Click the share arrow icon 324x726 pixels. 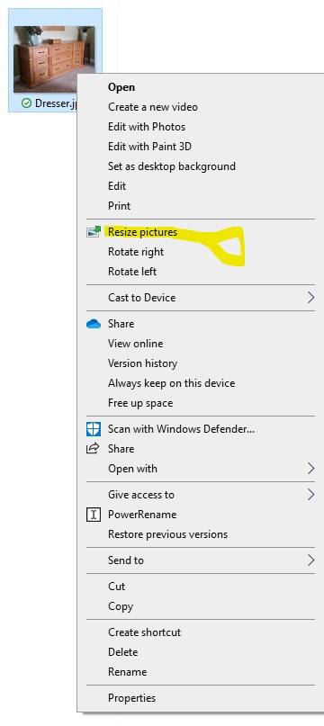(x=94, y=448)
